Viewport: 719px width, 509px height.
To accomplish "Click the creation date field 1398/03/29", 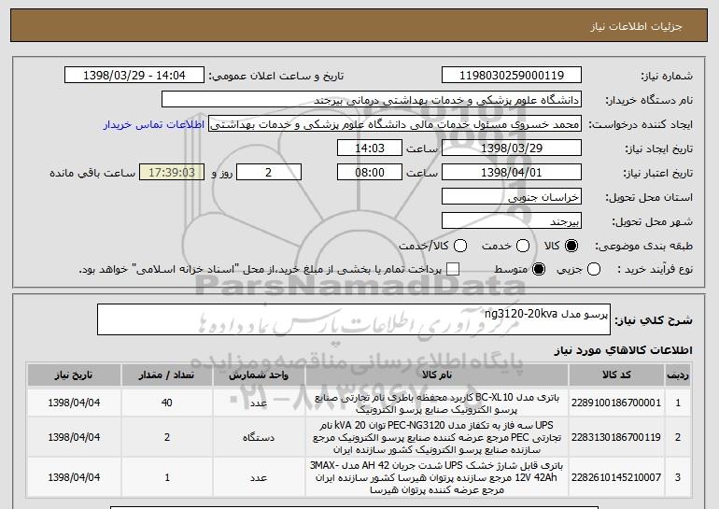I will pyautogui.click(x=512, y=148).
